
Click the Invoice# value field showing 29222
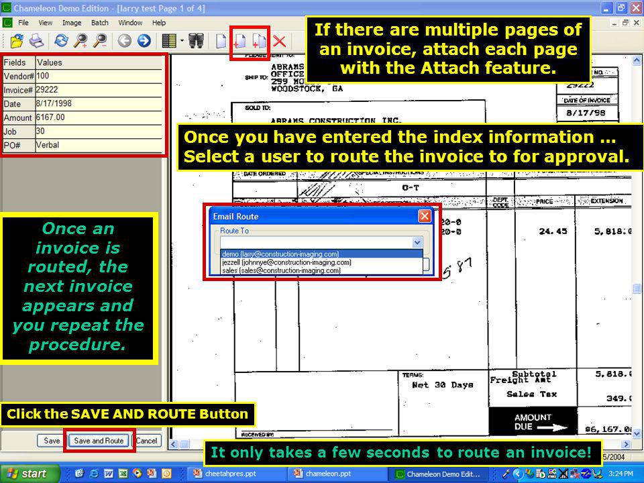pos(99,90)
